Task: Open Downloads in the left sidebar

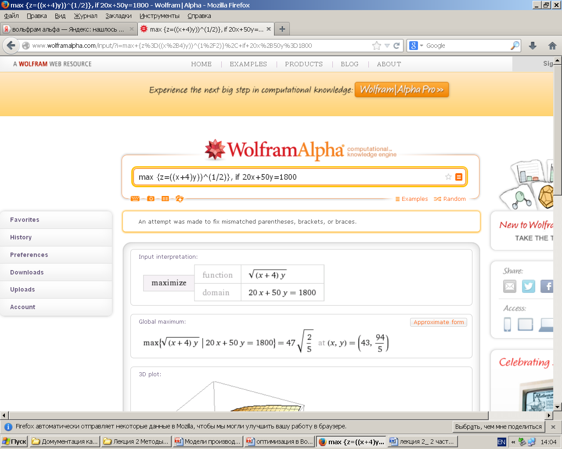Action: click(x=56, y=272)
